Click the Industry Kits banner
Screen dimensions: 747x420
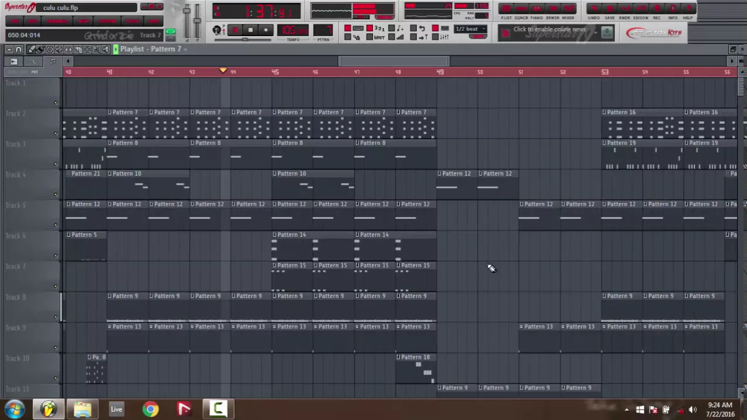click(654, 33)
